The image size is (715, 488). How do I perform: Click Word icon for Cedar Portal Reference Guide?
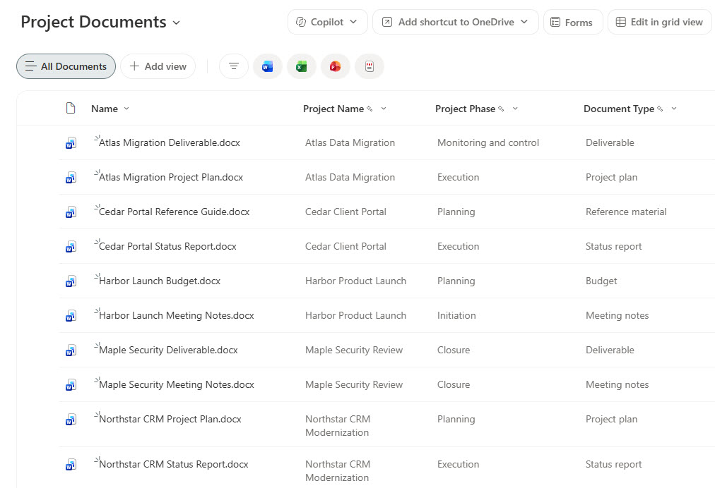[x=71, y=212]
